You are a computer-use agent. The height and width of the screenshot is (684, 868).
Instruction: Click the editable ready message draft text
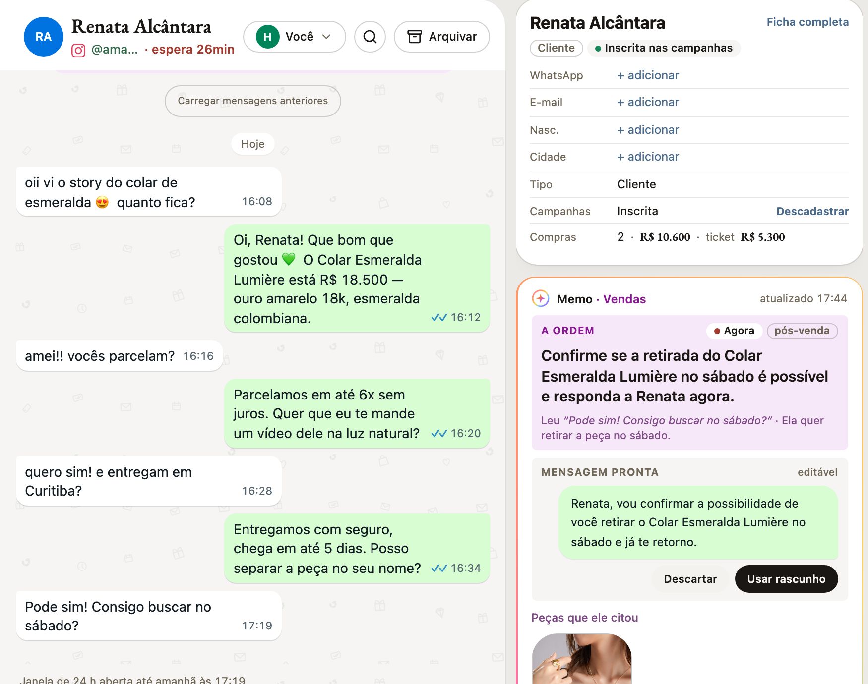[x=698, y=523]
